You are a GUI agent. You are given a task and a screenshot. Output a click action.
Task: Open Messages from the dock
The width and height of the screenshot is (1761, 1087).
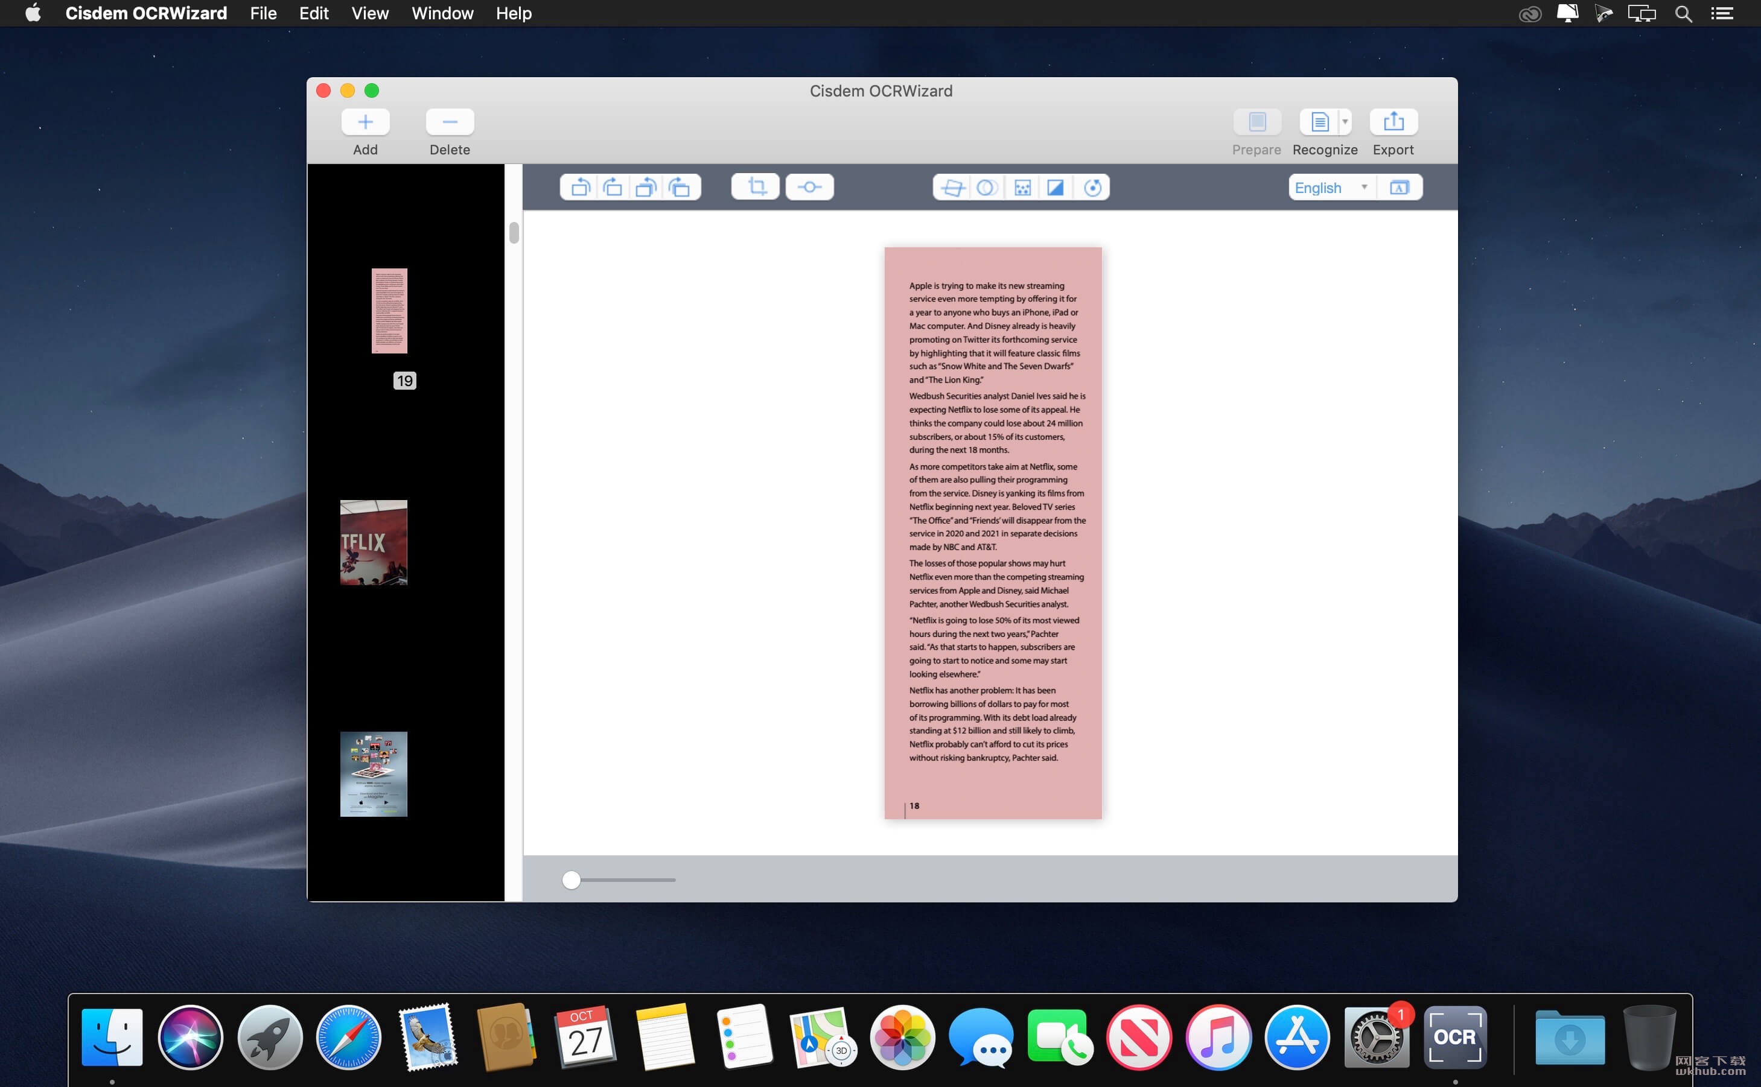981,1038
